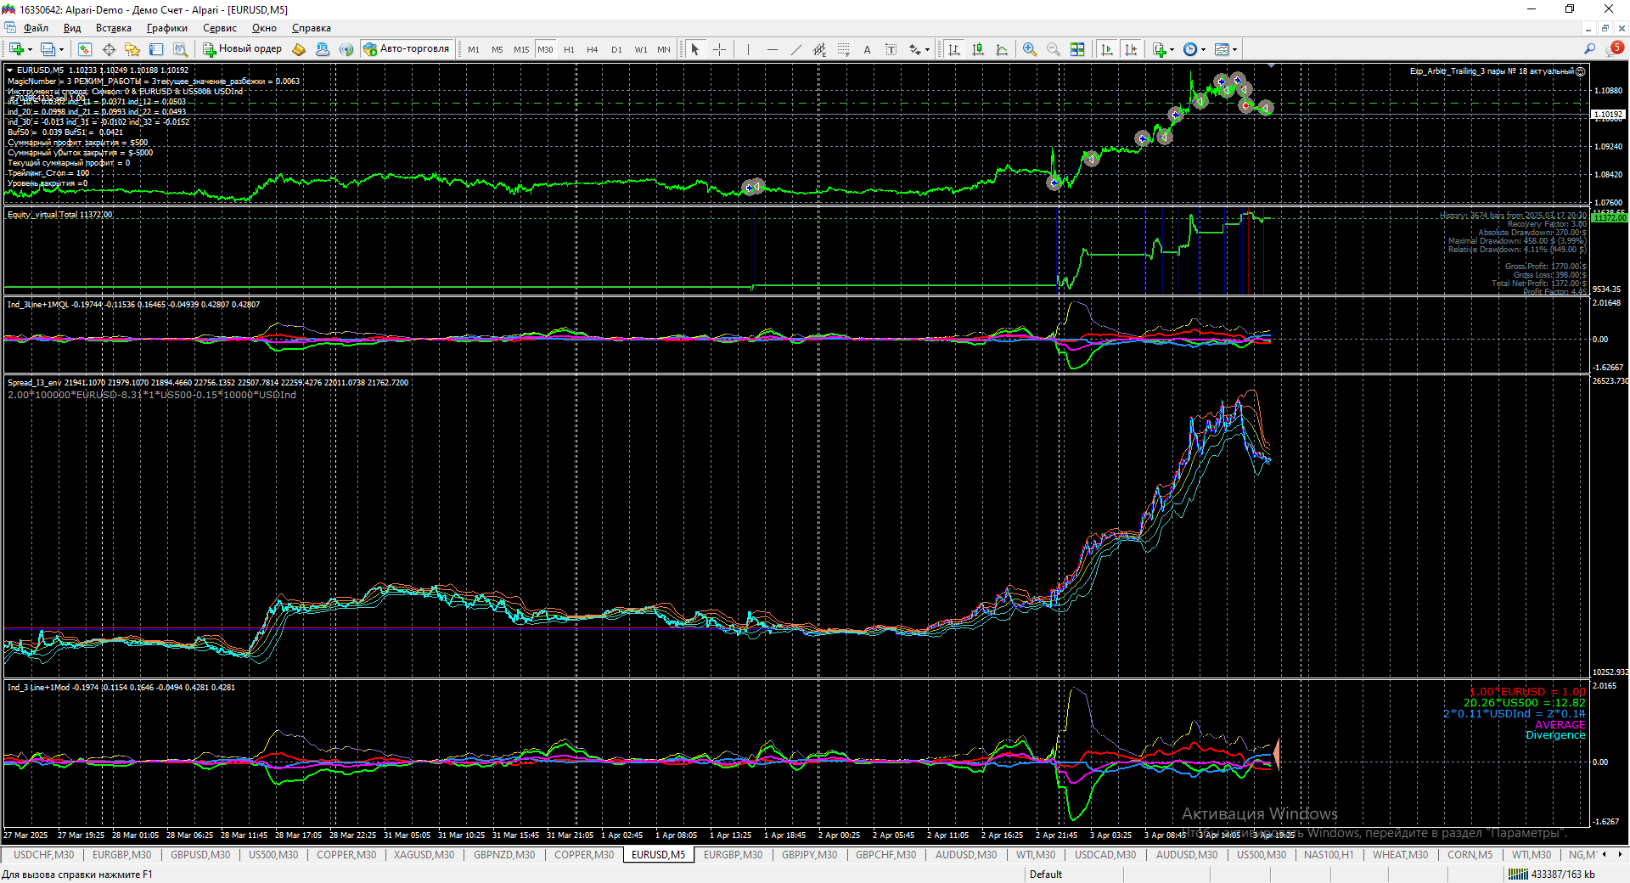Click the Spread_I3_env indicator label
Image resolution: width=1630 pixels, height=883 pixels.
(x=208, y=383)
